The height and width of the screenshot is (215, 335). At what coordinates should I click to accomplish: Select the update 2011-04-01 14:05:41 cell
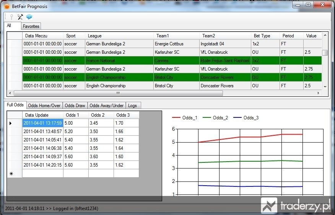click(43, 140)
